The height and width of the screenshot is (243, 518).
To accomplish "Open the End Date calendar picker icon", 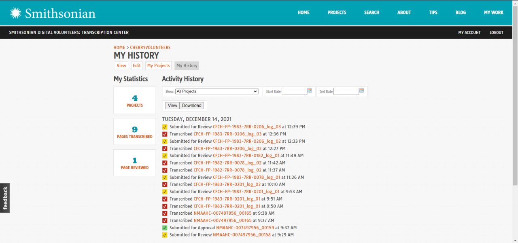I will click(361, 91).
